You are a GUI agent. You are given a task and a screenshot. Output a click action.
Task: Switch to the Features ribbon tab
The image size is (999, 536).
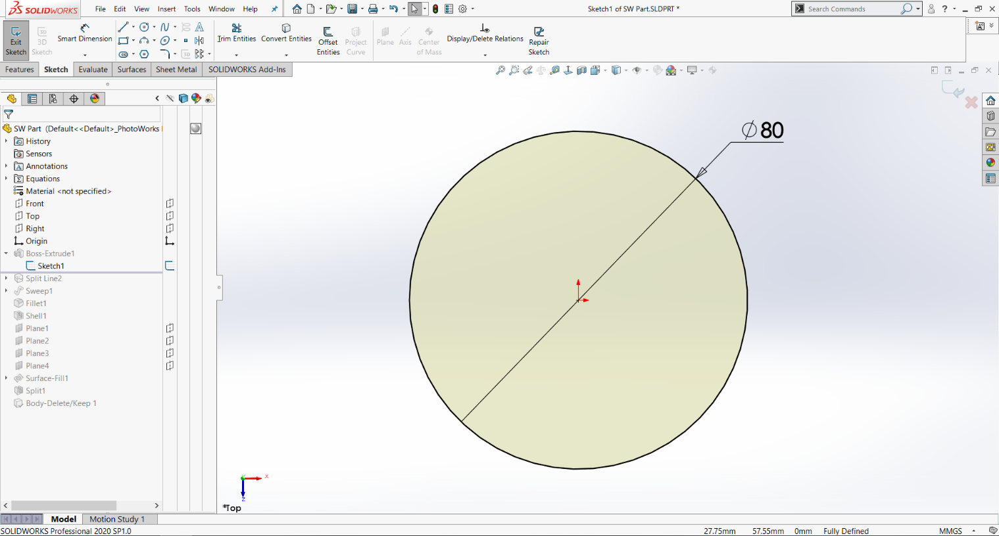tap(19, 69)
